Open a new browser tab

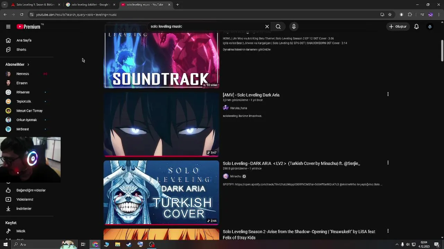coord(177,5)
